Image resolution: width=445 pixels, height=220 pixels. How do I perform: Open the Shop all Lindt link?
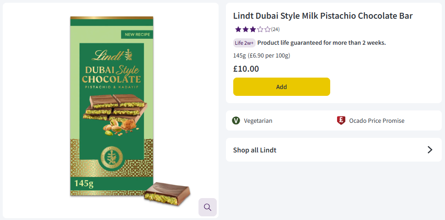pyautogui.click(x=255, y=150)
